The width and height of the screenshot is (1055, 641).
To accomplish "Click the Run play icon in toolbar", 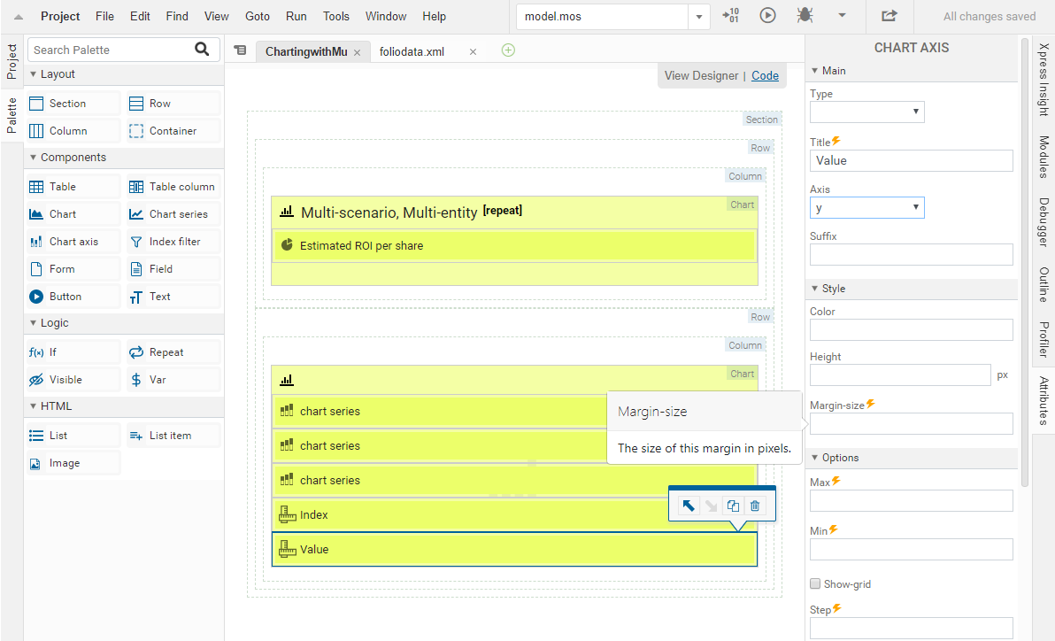I will [x=767, y=15].
